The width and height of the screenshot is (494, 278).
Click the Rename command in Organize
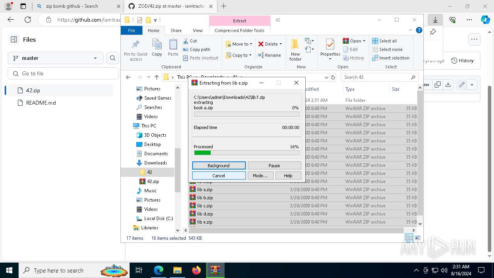[x=269, y=55]
